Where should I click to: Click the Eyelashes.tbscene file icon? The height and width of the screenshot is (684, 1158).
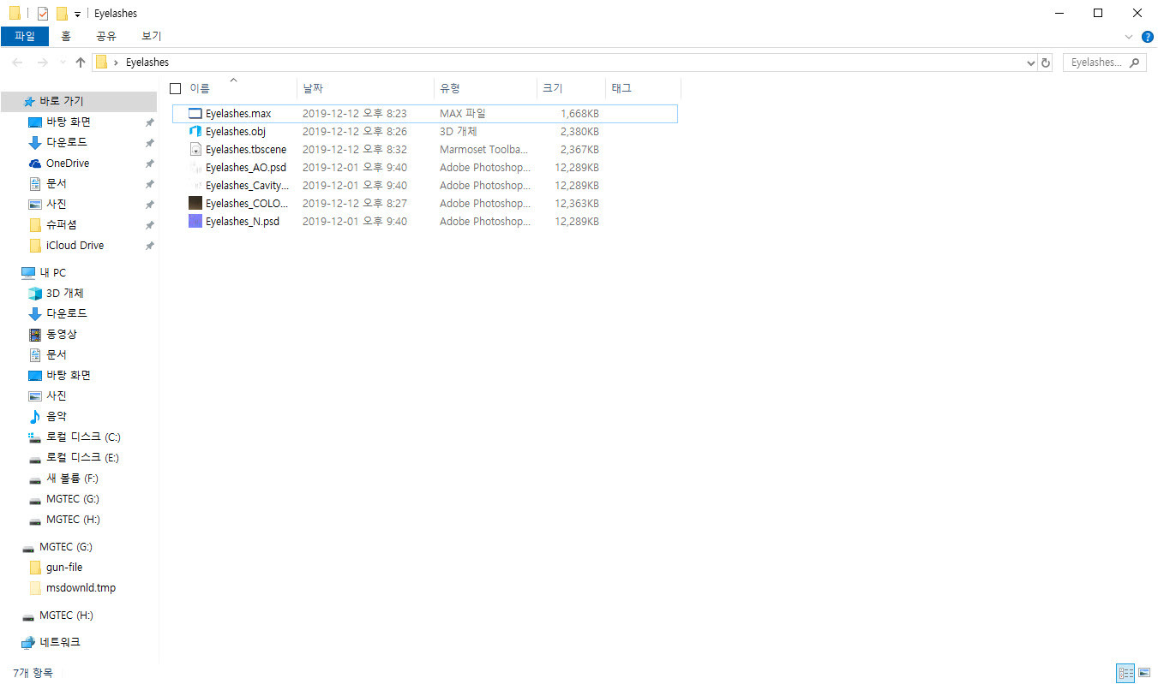pos(195,149)
